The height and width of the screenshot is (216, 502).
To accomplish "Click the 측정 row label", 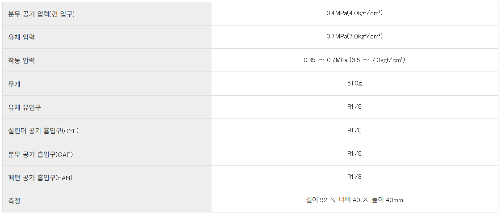I will (x=15, y=201).
